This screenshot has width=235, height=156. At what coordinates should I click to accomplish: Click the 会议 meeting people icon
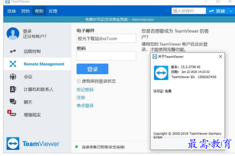coord(13,77)
